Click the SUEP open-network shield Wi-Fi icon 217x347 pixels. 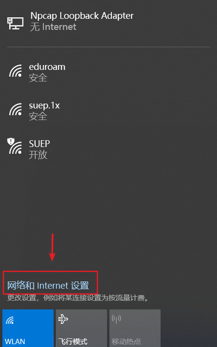(14, 146)
